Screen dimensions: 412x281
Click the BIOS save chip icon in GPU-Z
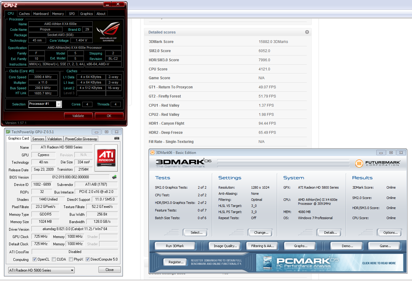coord(114,177)
